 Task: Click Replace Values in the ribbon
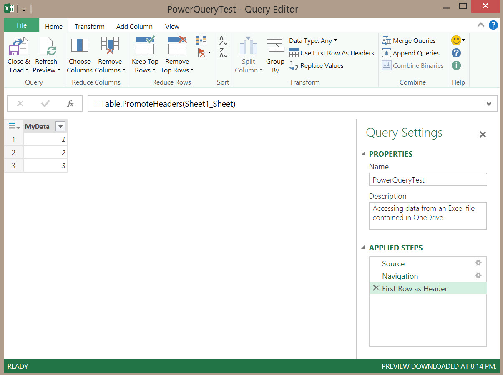[317, 65]
